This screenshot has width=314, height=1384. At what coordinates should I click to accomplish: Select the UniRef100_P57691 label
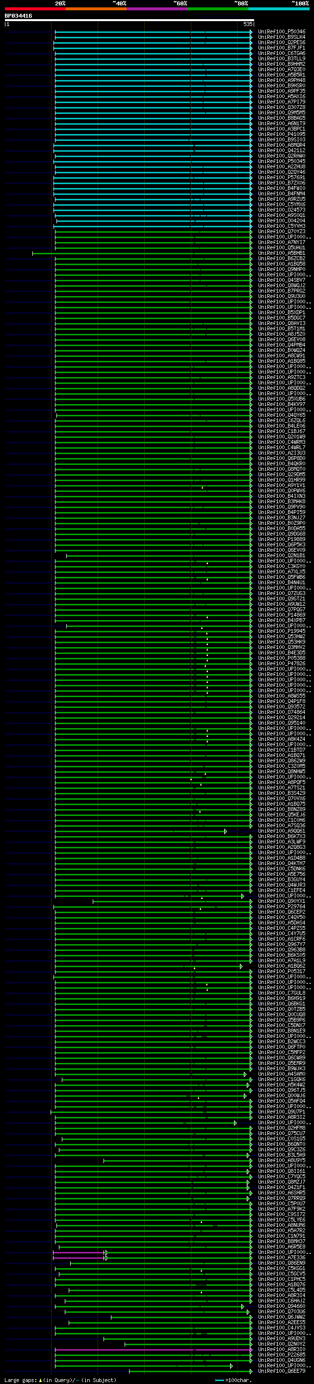pos(282,177)
